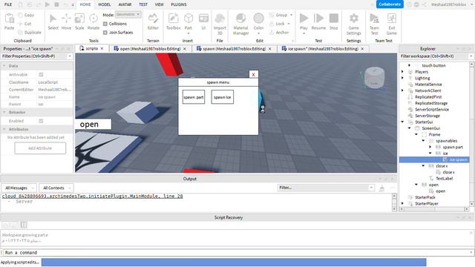
Task: Expand the spawn part tree node
Action: (x=430, y=147)
